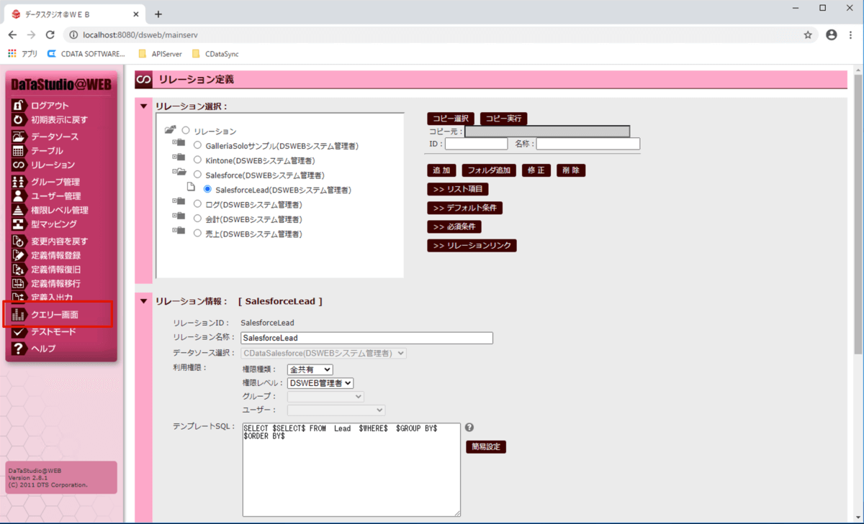
Task: Open ユーザー管理 via its person icon
Action: 19,196
